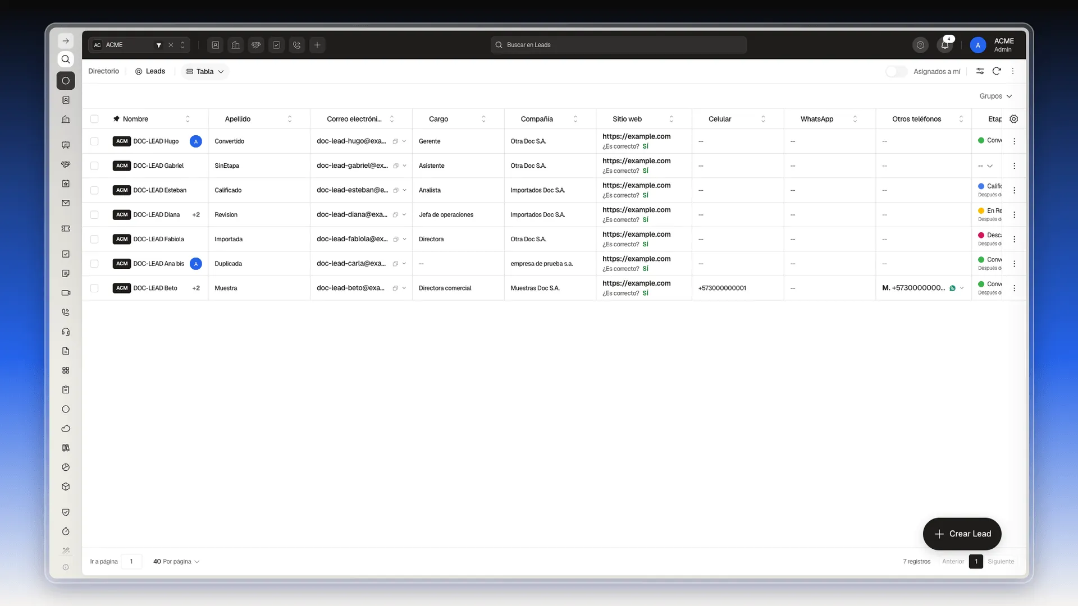Click the Crear Lead button
Viewport: 1078px width, 606px height.
coord(962,534)
